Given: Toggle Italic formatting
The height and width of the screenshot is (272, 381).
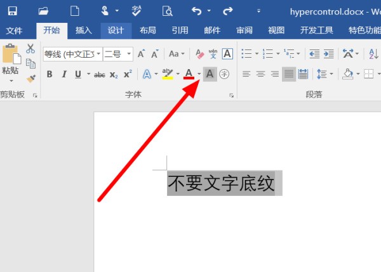Looking at the screenshot, I should coord(64,74).
